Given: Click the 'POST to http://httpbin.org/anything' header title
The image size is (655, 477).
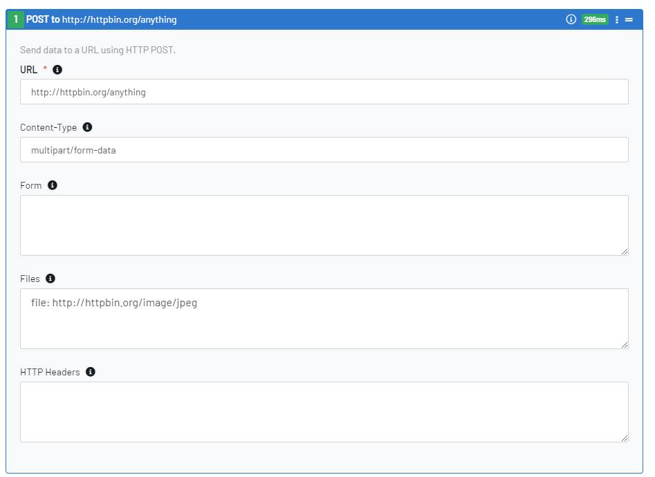Looking at the screenshot, I should 102,19.
